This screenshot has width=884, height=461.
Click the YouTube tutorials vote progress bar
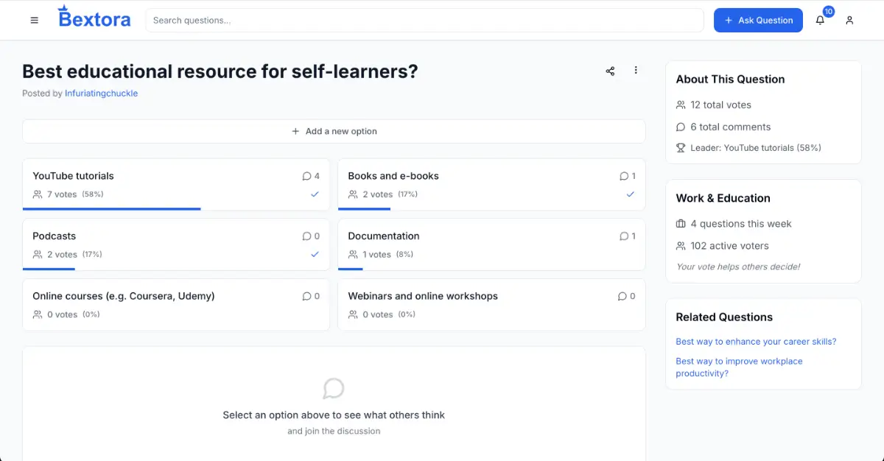[x=112, y=209]
